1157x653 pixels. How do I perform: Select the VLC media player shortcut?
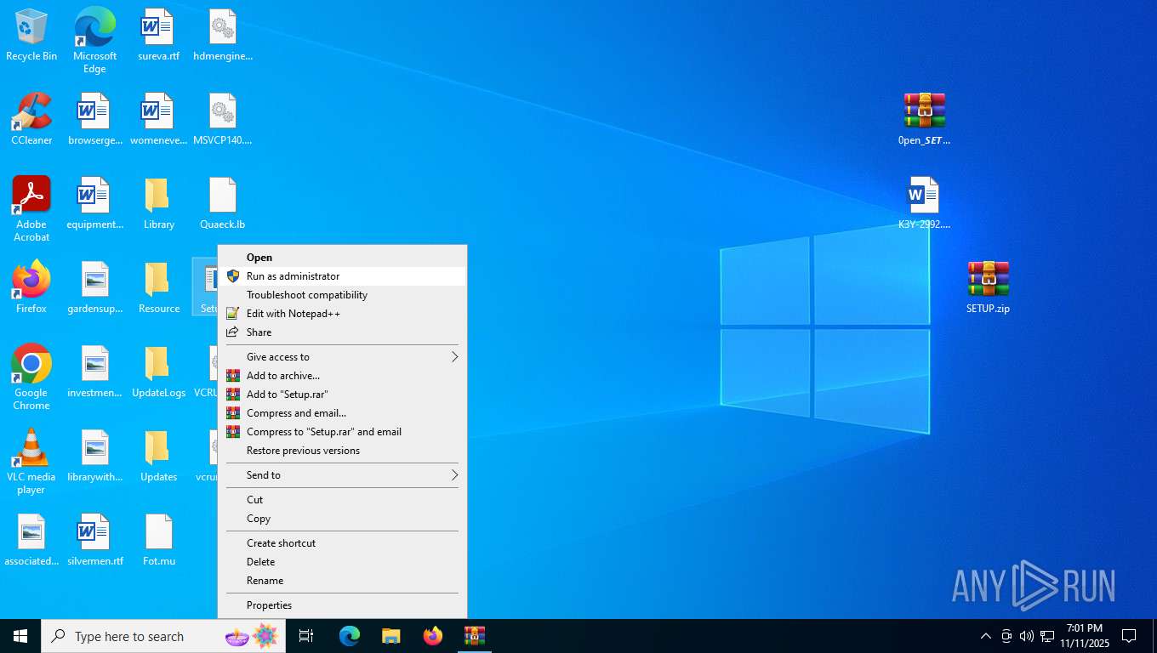(31, 462)
